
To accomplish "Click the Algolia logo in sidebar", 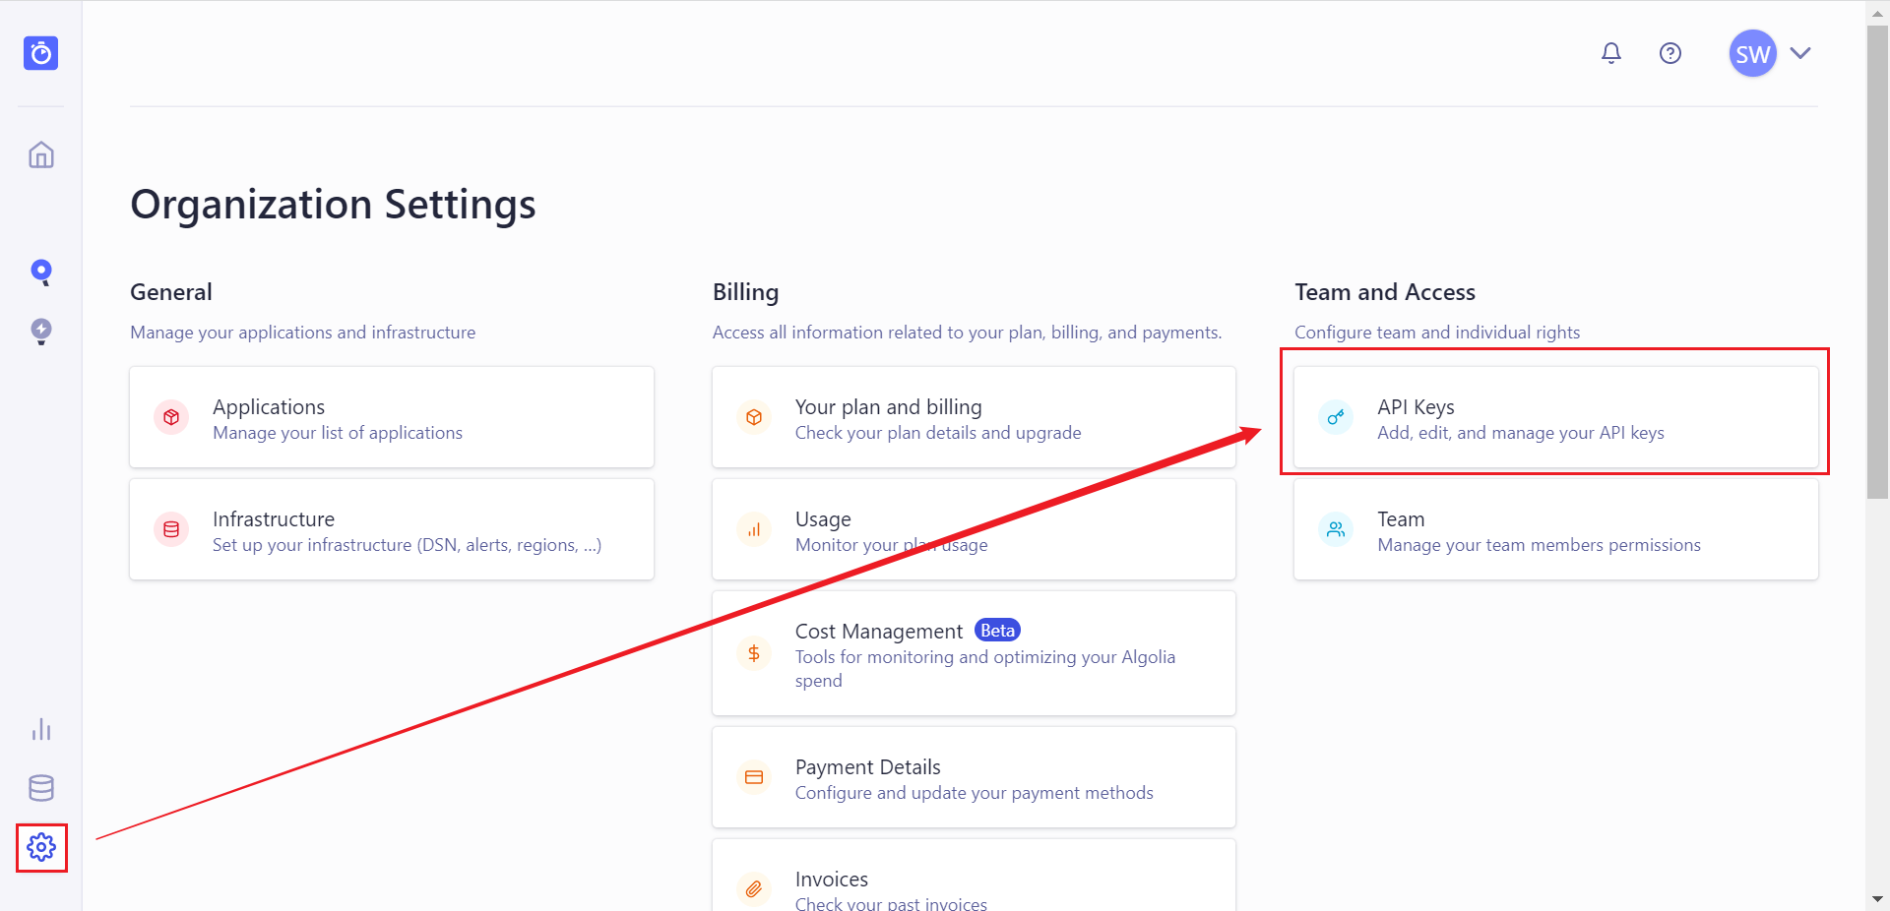I will pyautogui.click(x=41, y=53).
